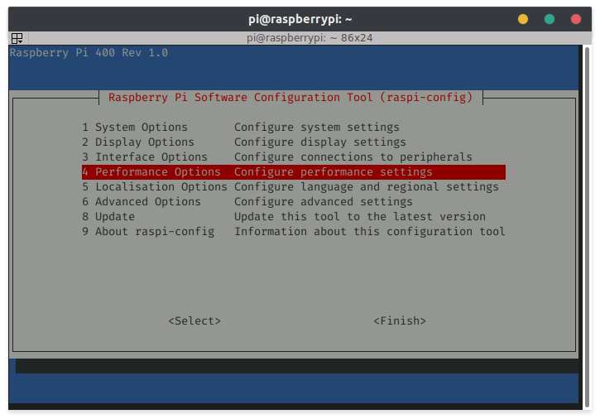Image resolution: width=600 pixels, height=419 pixels.
Task: Click 'Configure connections to peripherals' description
Action: (x=353, y=157)
